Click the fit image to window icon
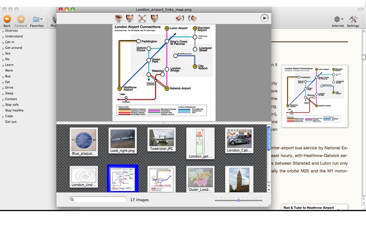Image resolution: width=366 pixels, height=228 pixels. (142, 18)
